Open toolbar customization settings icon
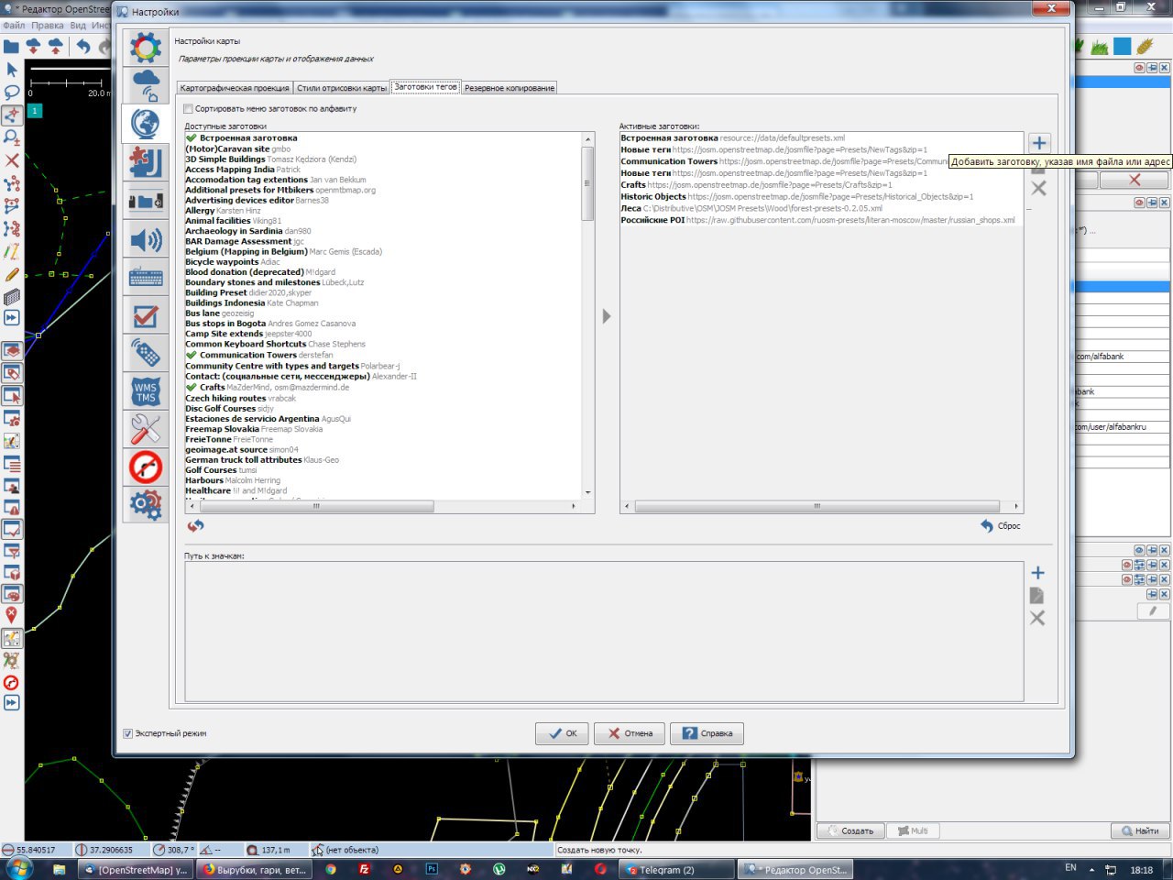Image resolution: width=1173 pixels, height=880 pixels. [x=146, y=201]
